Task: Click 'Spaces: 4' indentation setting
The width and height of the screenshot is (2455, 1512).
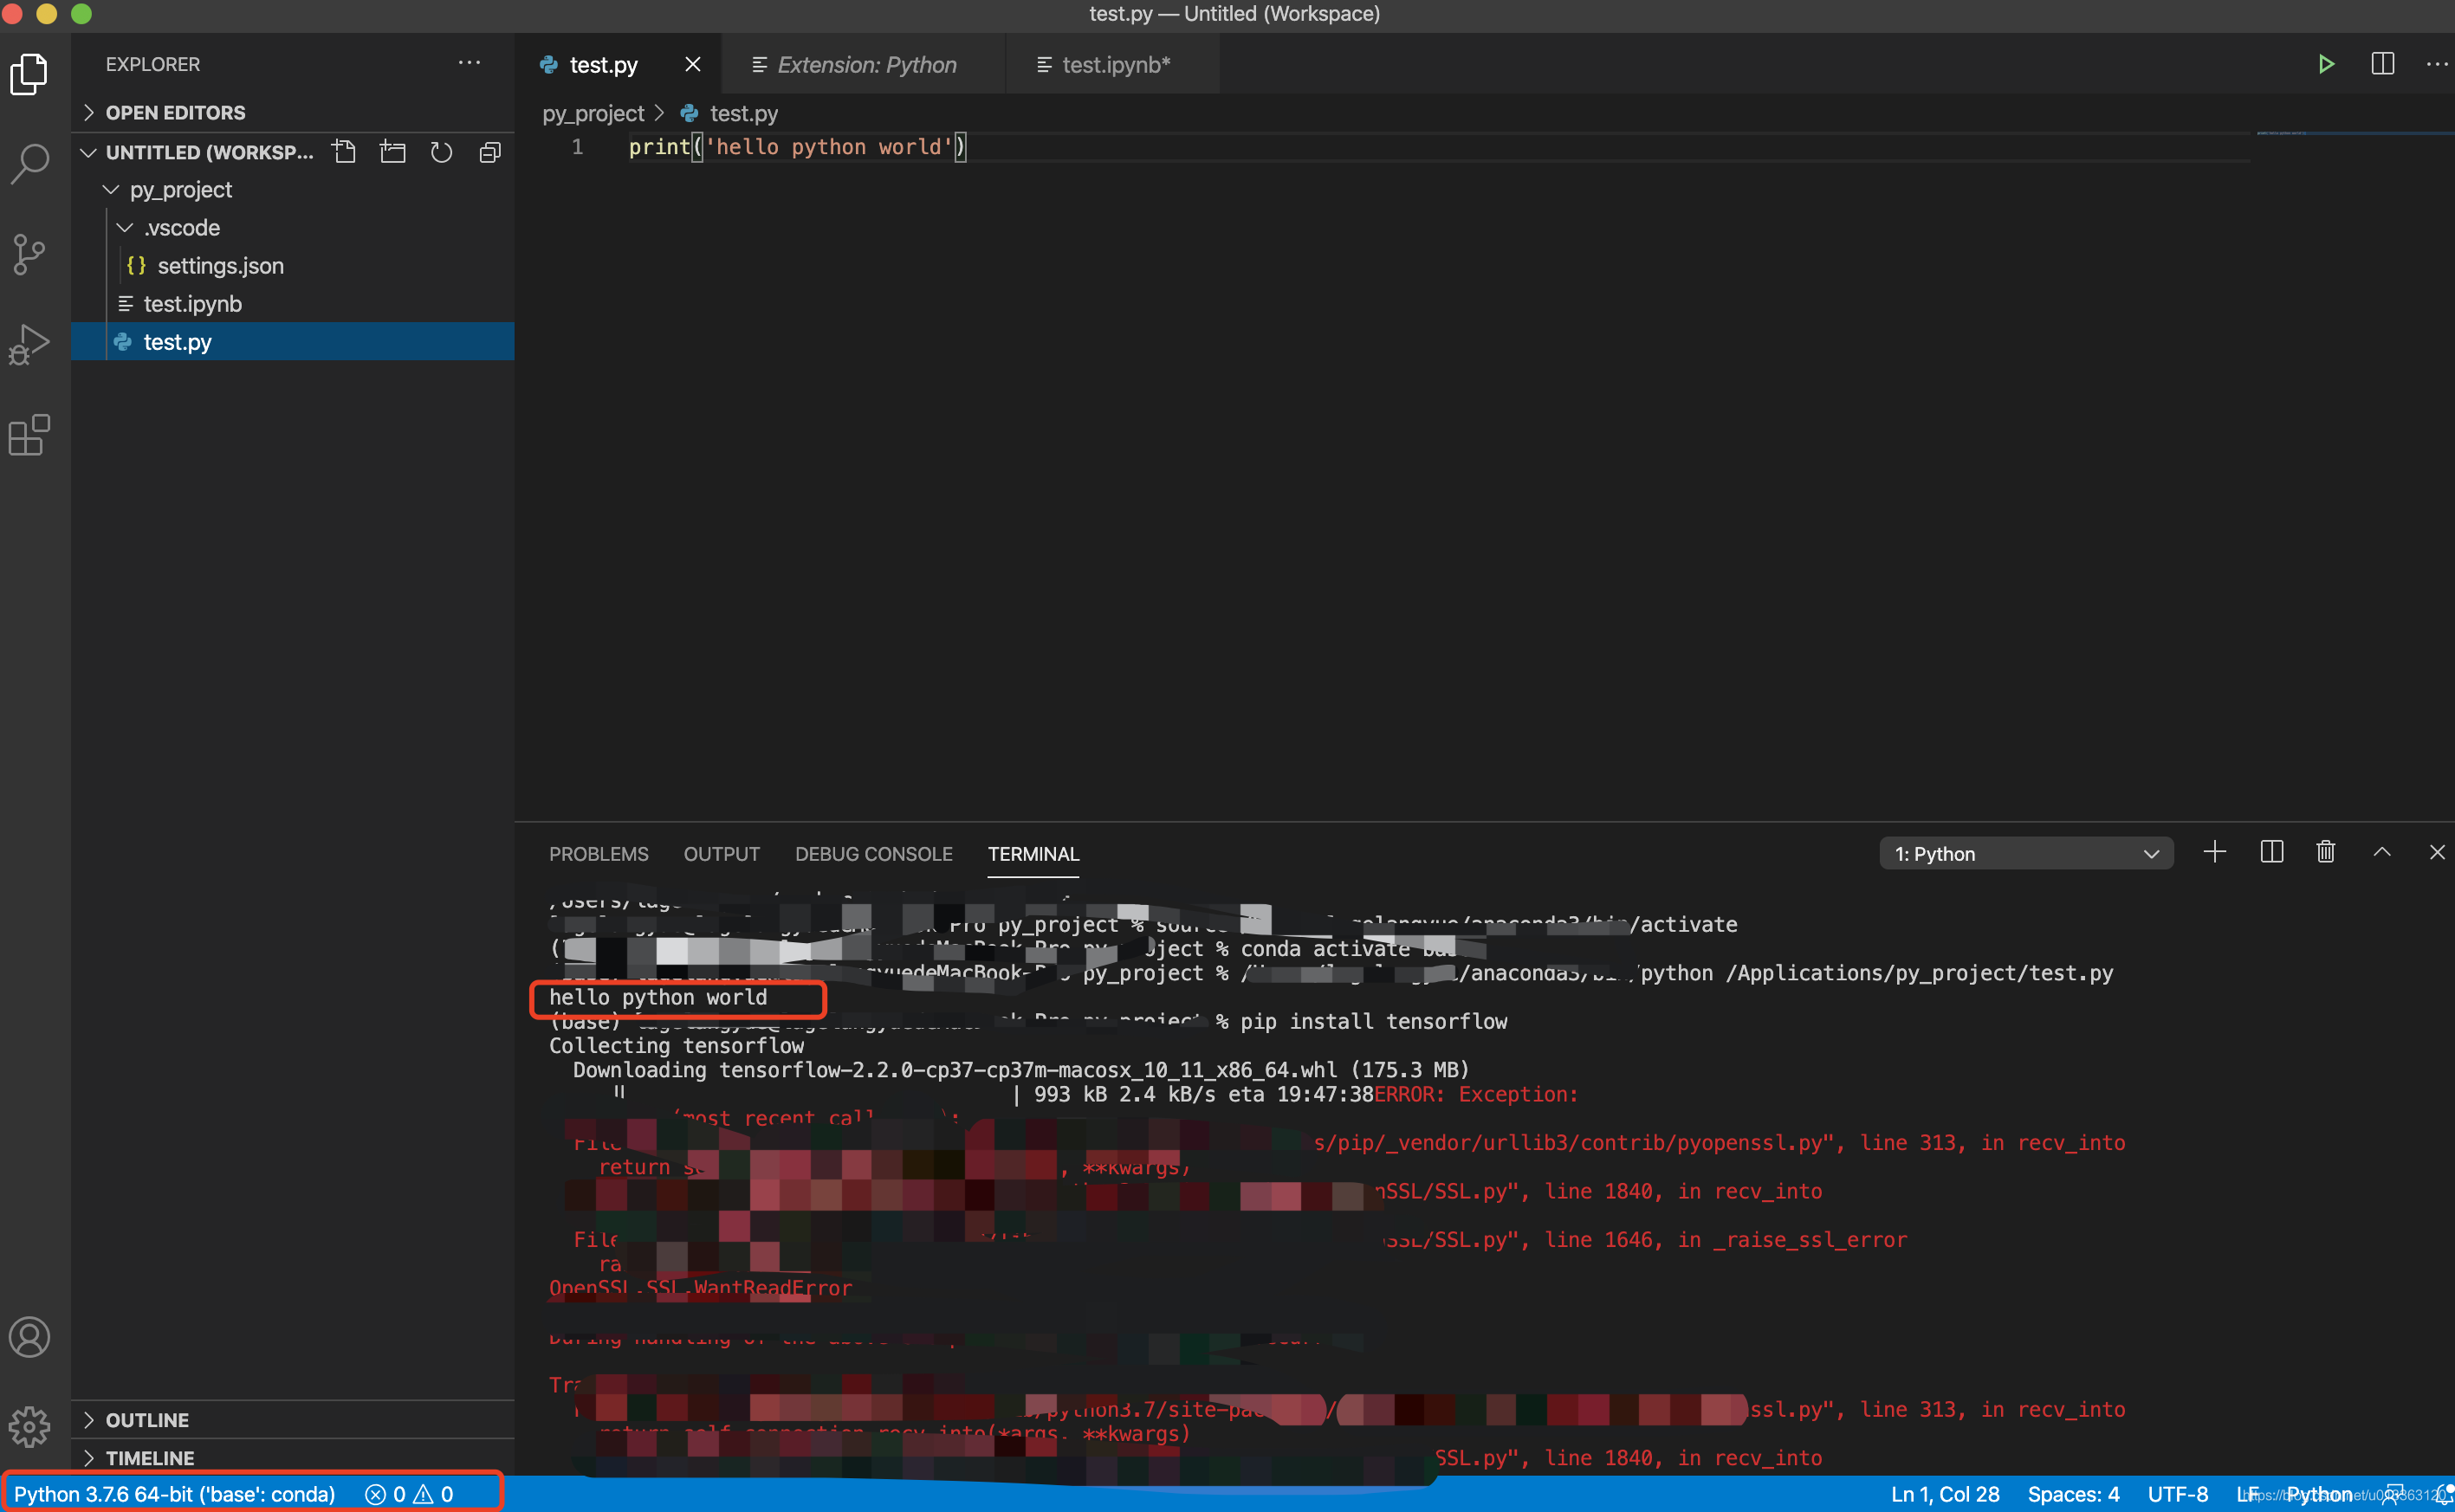Action: pyautogui.click(x=2073, y=1494)
